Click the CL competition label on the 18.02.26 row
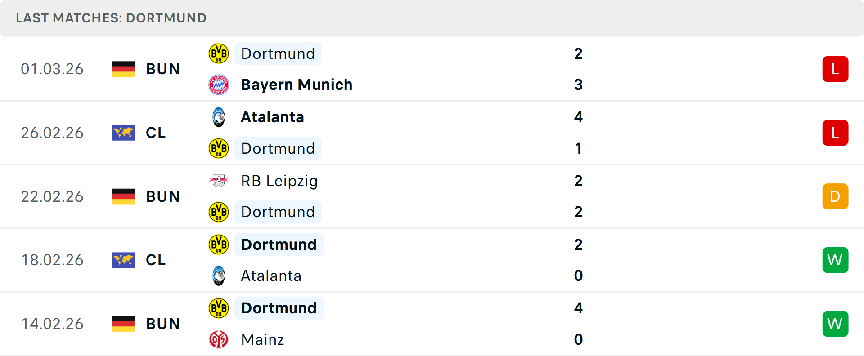The width and height of the screenshot is (864, 356). coord(155,260)
